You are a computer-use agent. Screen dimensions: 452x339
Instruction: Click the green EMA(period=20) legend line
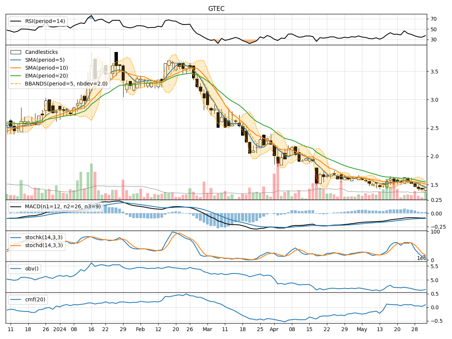point(16,76)
